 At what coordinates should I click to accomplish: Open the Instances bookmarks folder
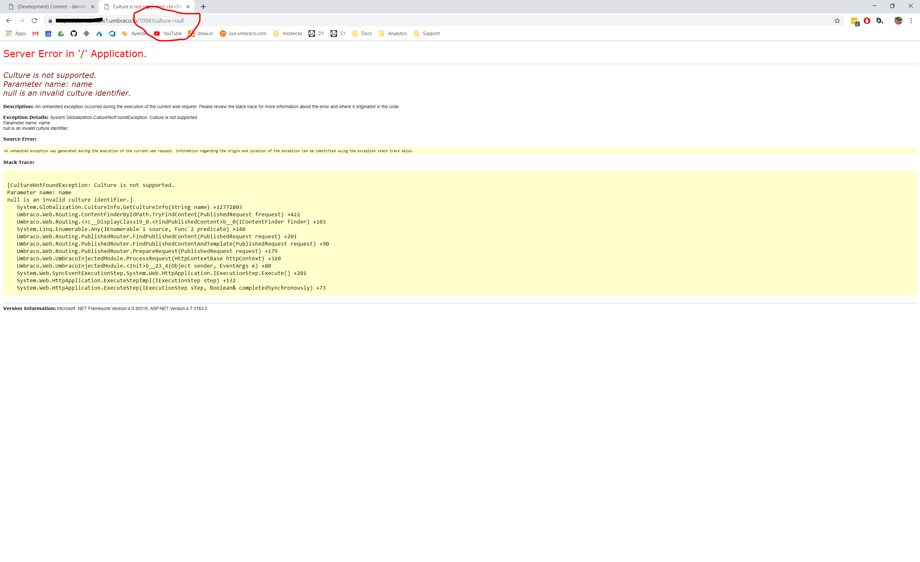click(x=287, y=33)
